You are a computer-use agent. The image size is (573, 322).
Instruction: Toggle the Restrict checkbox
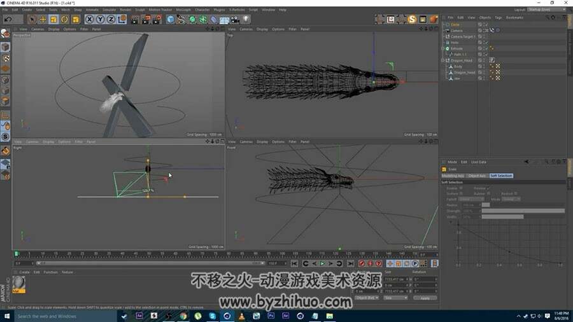tap(516, 193)
